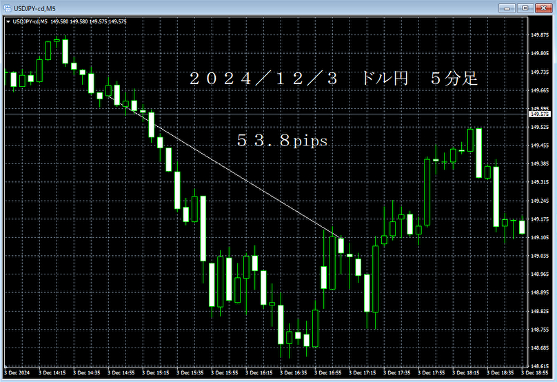Click the '3 Dec 18:55' time axis label

535,373
